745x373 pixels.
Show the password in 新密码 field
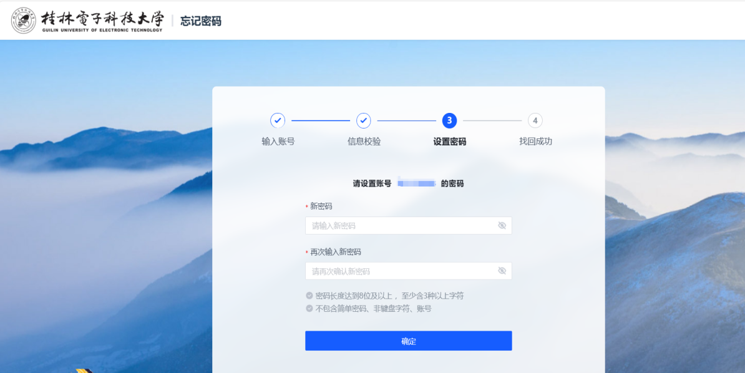pyautogui.click(x=502, y=226)
